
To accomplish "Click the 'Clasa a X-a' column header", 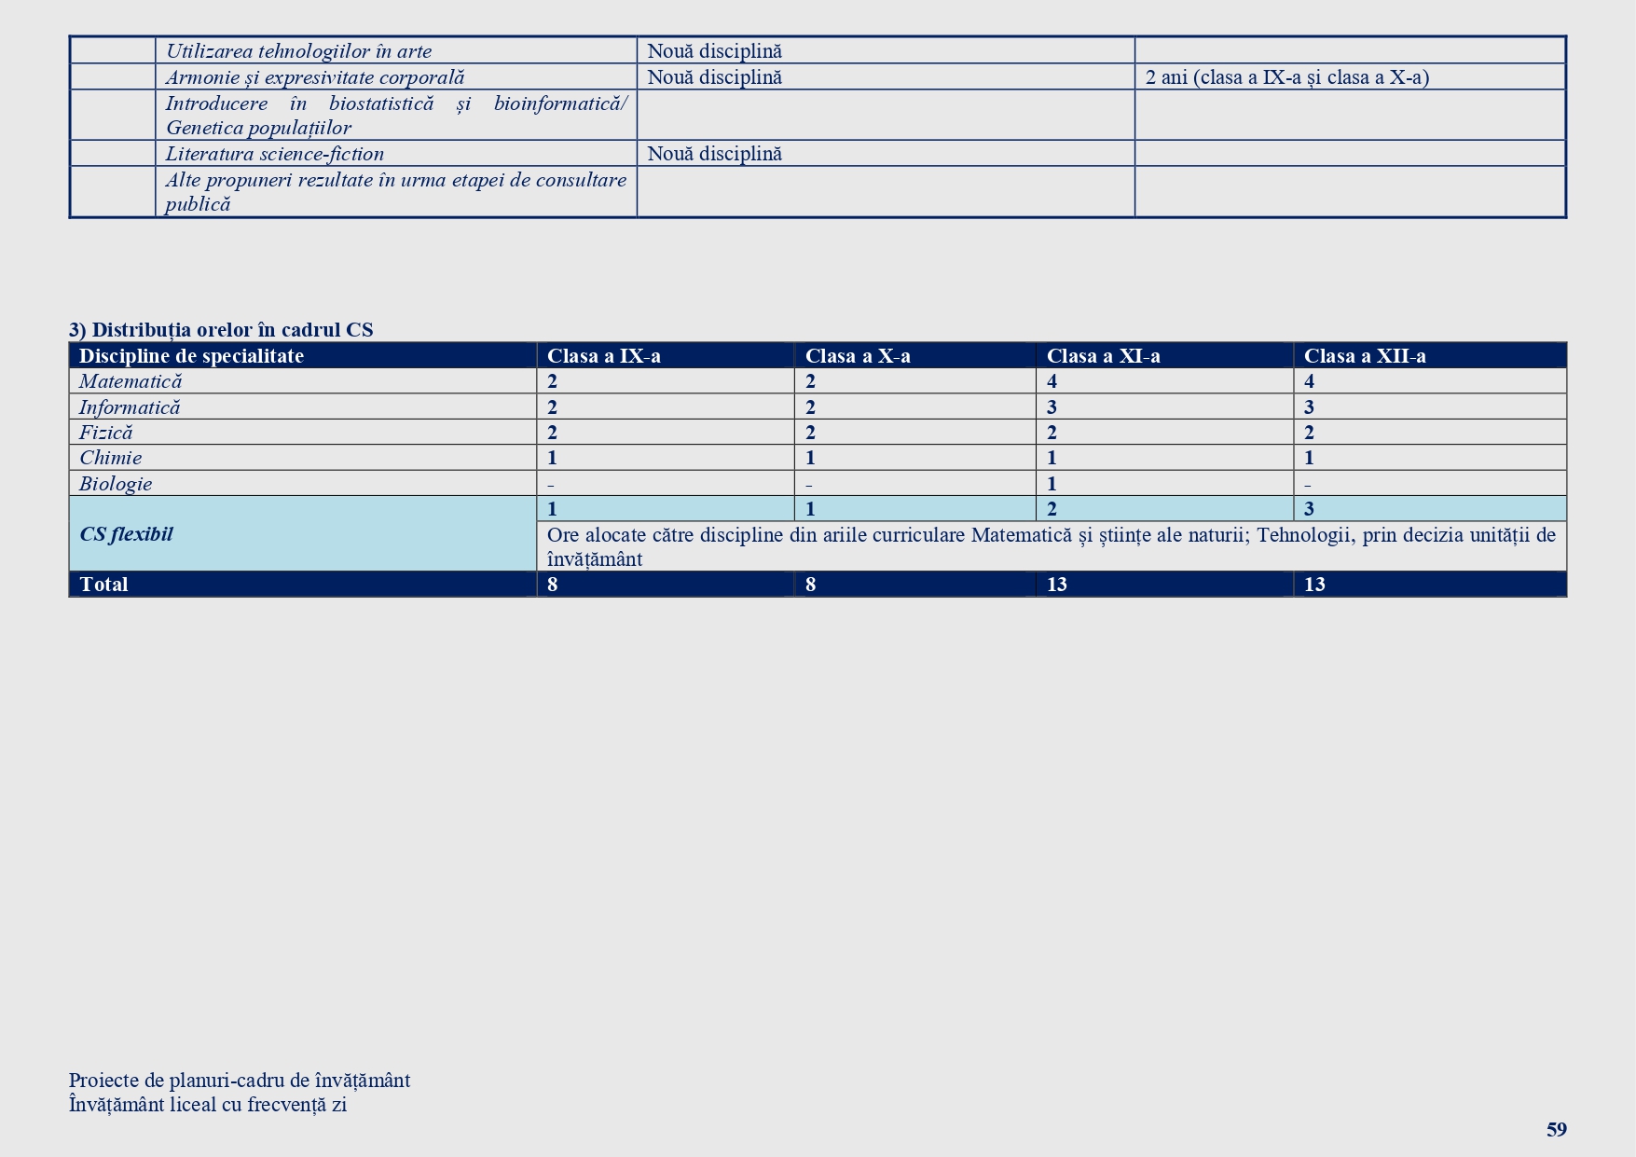I will tap(858, 356).
